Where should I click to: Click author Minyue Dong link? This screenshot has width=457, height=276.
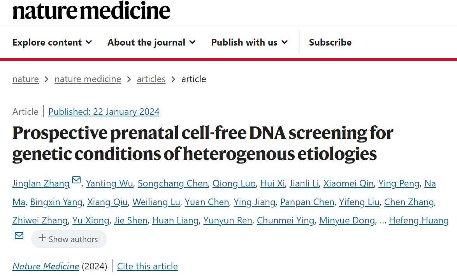coord(347,220)
